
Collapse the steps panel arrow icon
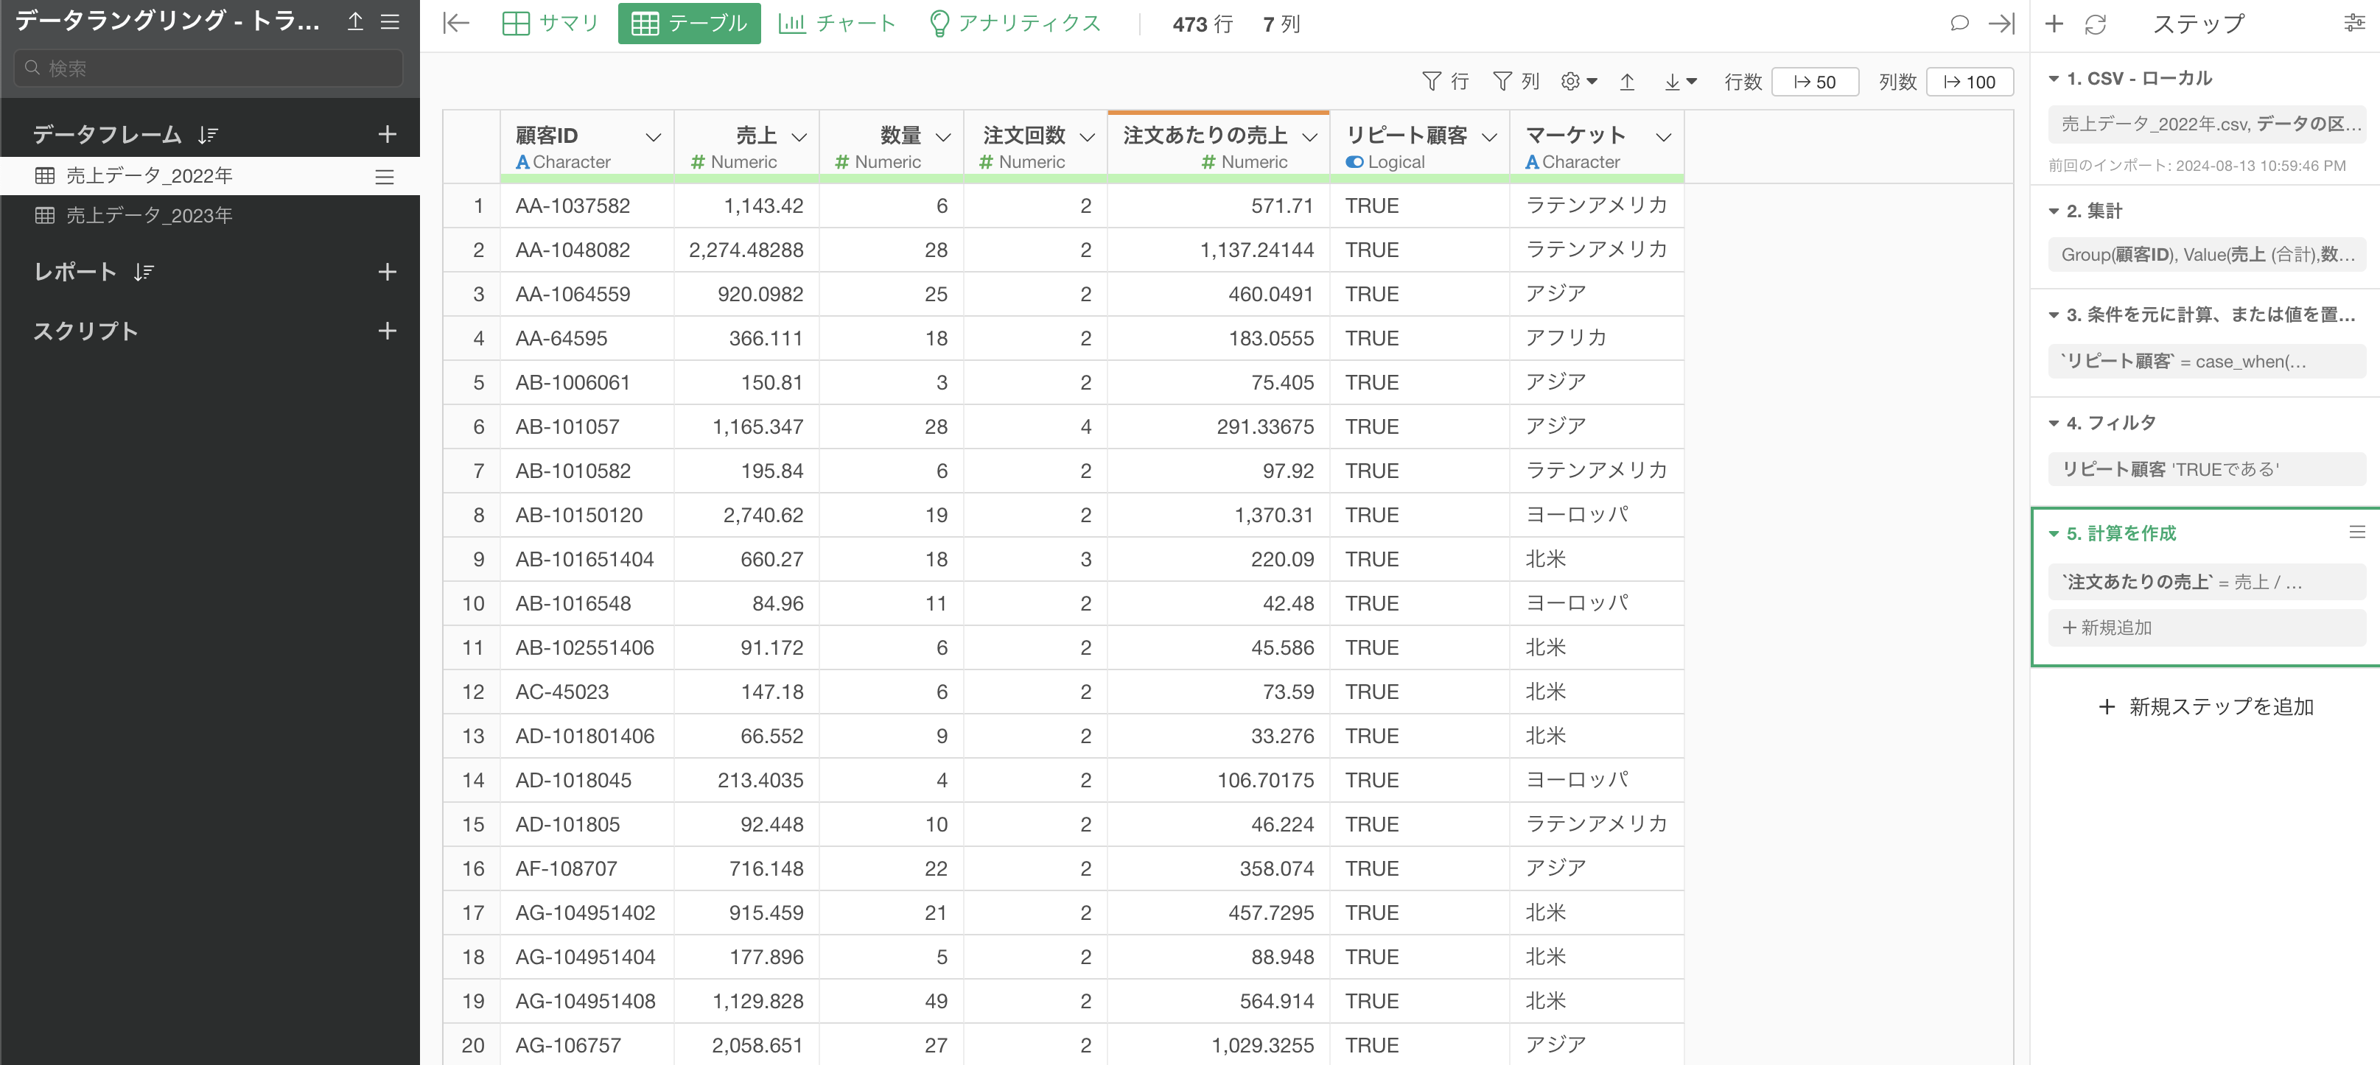2001,23
